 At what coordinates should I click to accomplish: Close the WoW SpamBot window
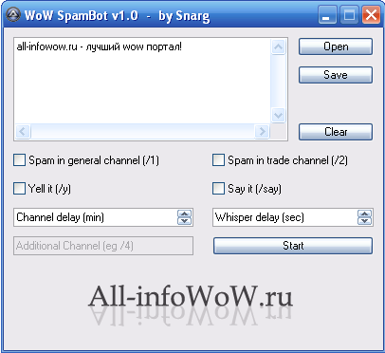coord(371,14)
